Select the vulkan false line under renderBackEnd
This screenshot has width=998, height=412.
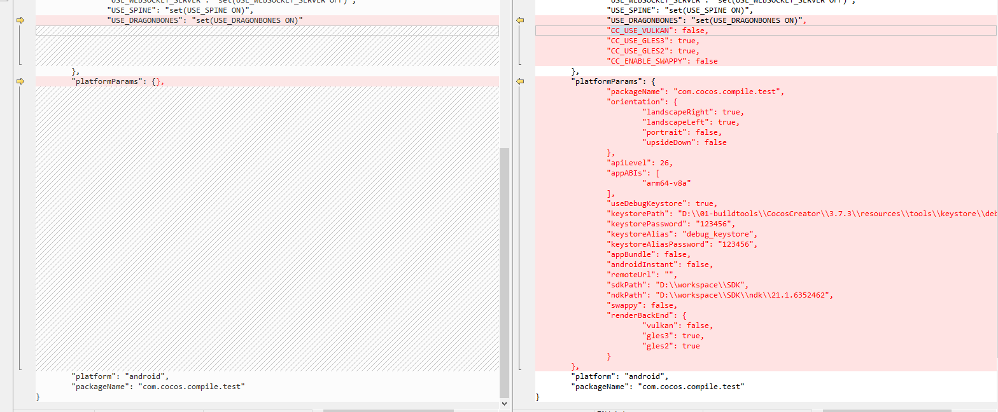[678, 326]
